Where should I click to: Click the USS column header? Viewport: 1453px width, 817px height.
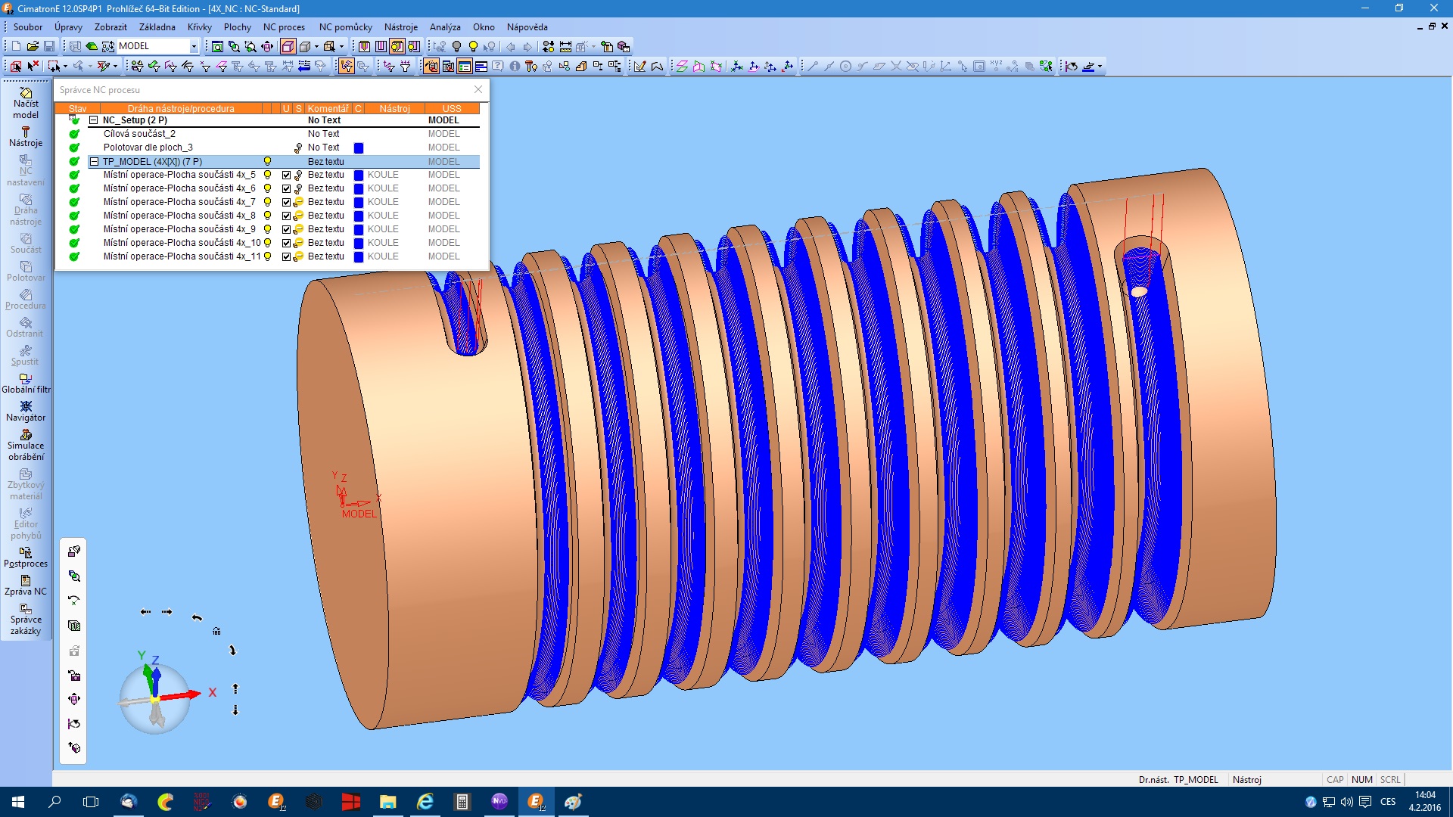click(x=452, y=109)
